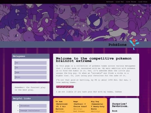Click the 'Ur mom (Revavroom)' team entry
This screenshot has width=151, height=113.
62,105
